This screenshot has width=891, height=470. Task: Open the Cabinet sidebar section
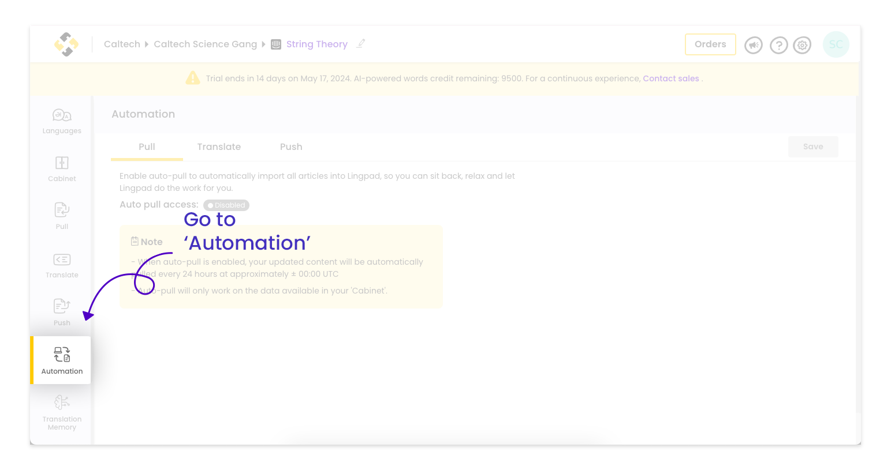pos(62,169)
